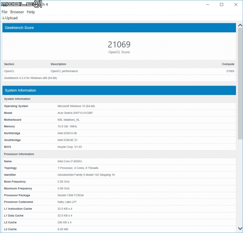Click the Section column header

pos(9,64)
